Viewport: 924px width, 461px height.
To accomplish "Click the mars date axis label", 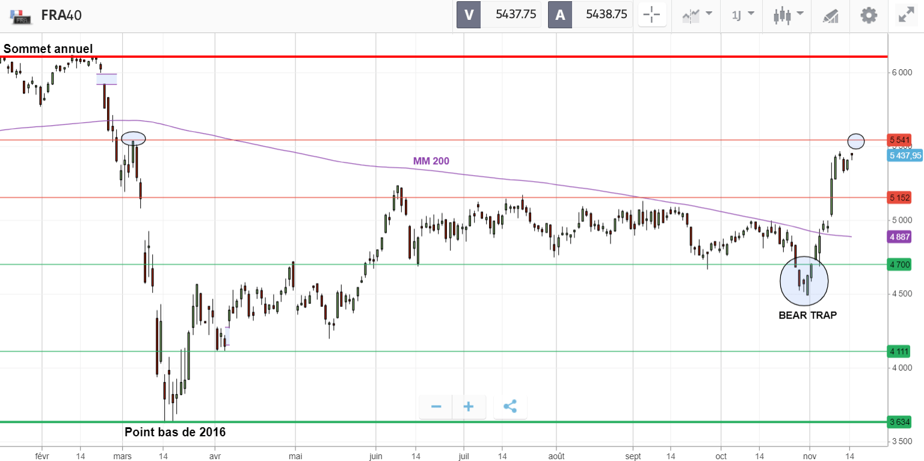I will tap(122, 456).
